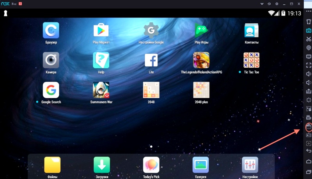The height and width of the screenshot is (179, 312).
Task: Go to the Android home screen
Action: click(308, 161)
